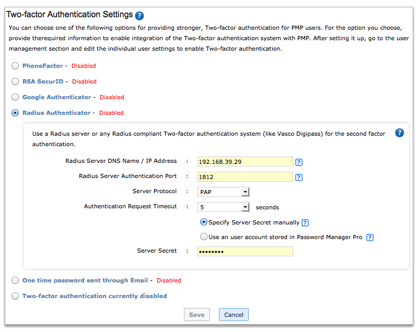Choose the Google Authenticator option
This screenshot has height=332, width=418.
click(x=15, y=97)
